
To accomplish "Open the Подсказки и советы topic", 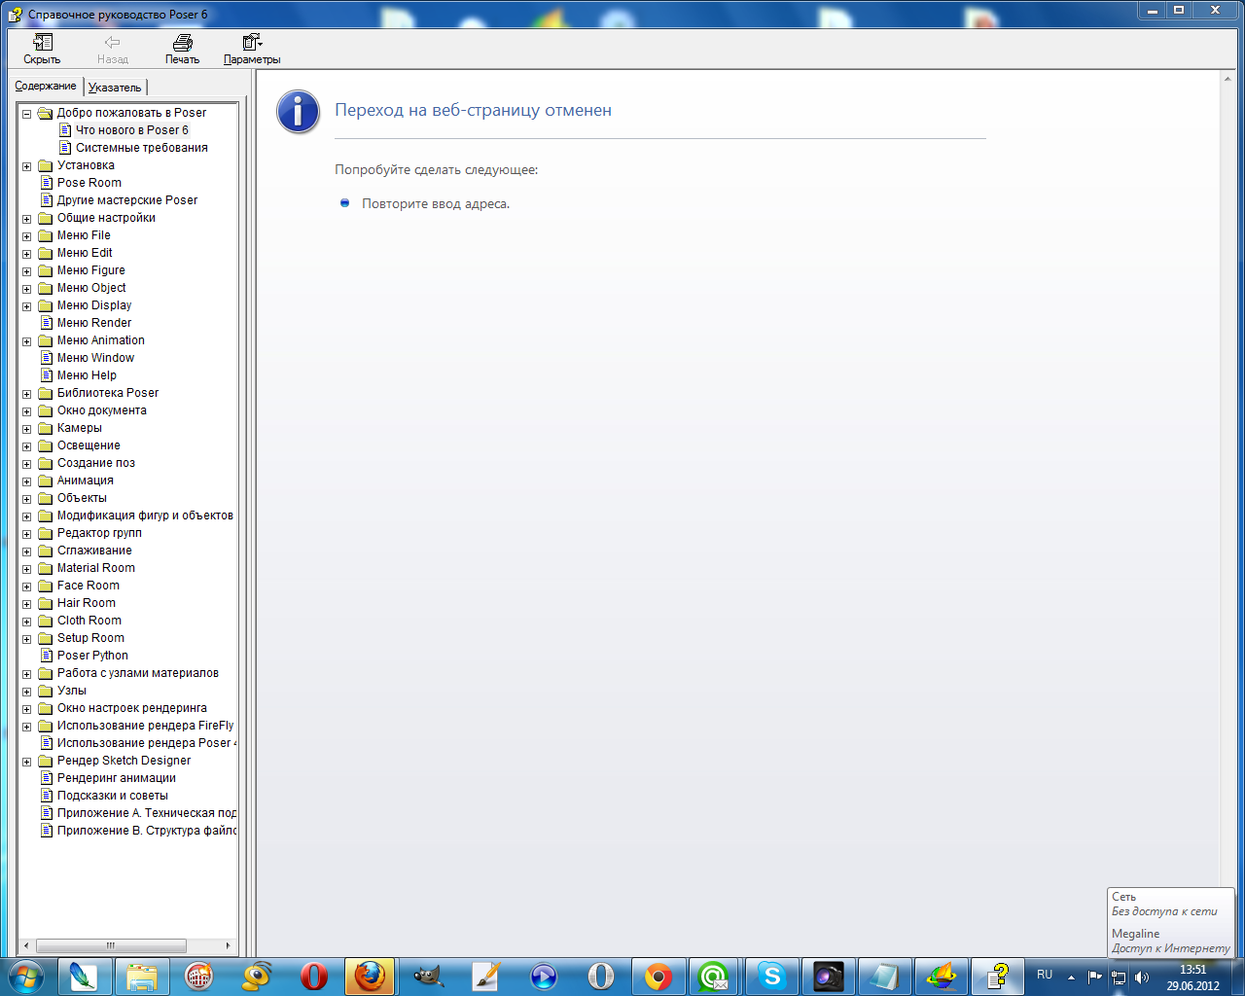I will (x=113, y=796).
